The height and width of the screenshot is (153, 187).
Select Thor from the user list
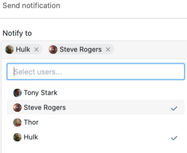pos(96,122)
